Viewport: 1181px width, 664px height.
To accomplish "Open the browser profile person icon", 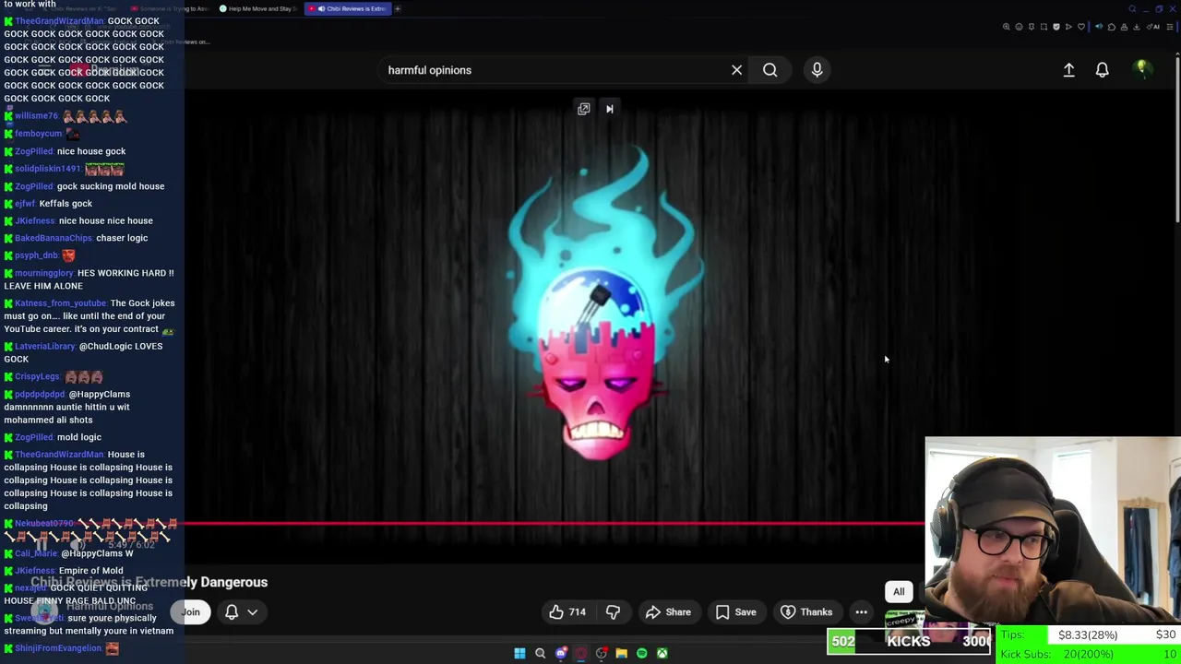I will point(1124,27).
